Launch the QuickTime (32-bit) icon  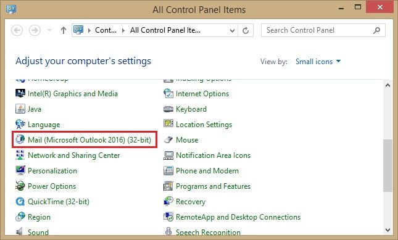pyautogui.click(x=20, y=201)
